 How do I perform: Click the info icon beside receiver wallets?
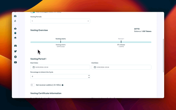click(63, 85)
